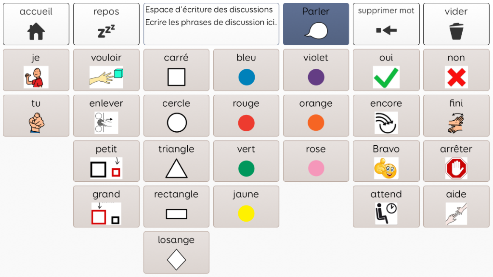Empty the text with vider trash
Screen dimensions: 493x277
(x=456, y=24)
